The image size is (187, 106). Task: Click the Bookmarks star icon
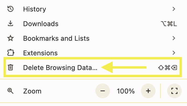pyautogui.click(x=10, y=38)
